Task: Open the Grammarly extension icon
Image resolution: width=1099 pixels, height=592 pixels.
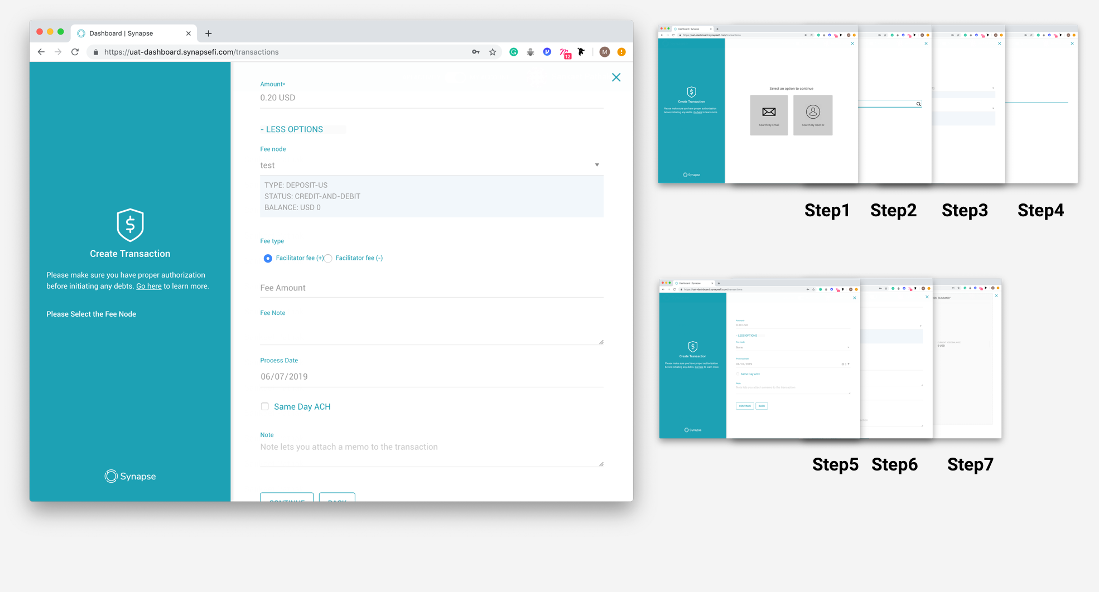Action: tap(513, 52)
